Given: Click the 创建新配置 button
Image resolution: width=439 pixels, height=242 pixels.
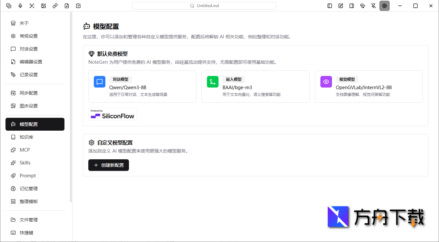Looking at the screenshot, I should click(108, 165).
